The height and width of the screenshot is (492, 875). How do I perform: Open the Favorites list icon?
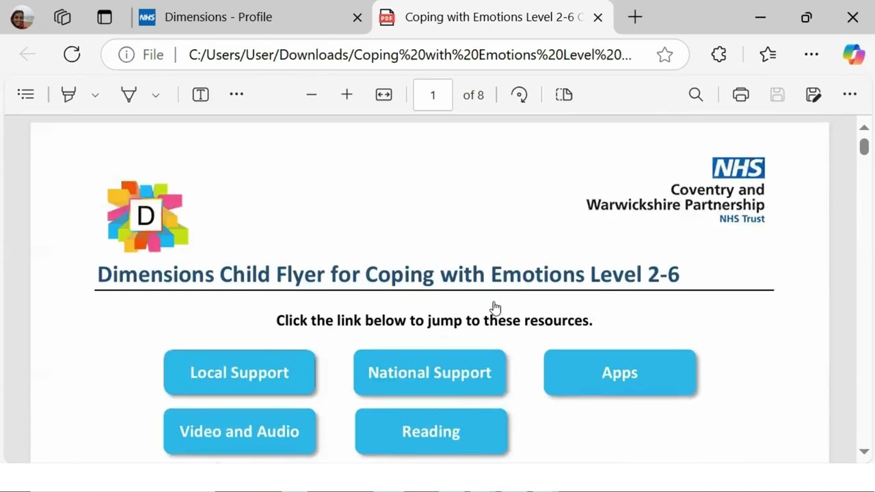coord(768,55)
